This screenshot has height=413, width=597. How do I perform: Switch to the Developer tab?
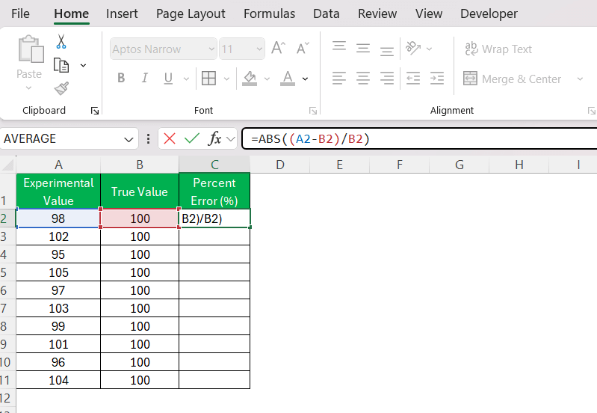(x=489, y=13)
